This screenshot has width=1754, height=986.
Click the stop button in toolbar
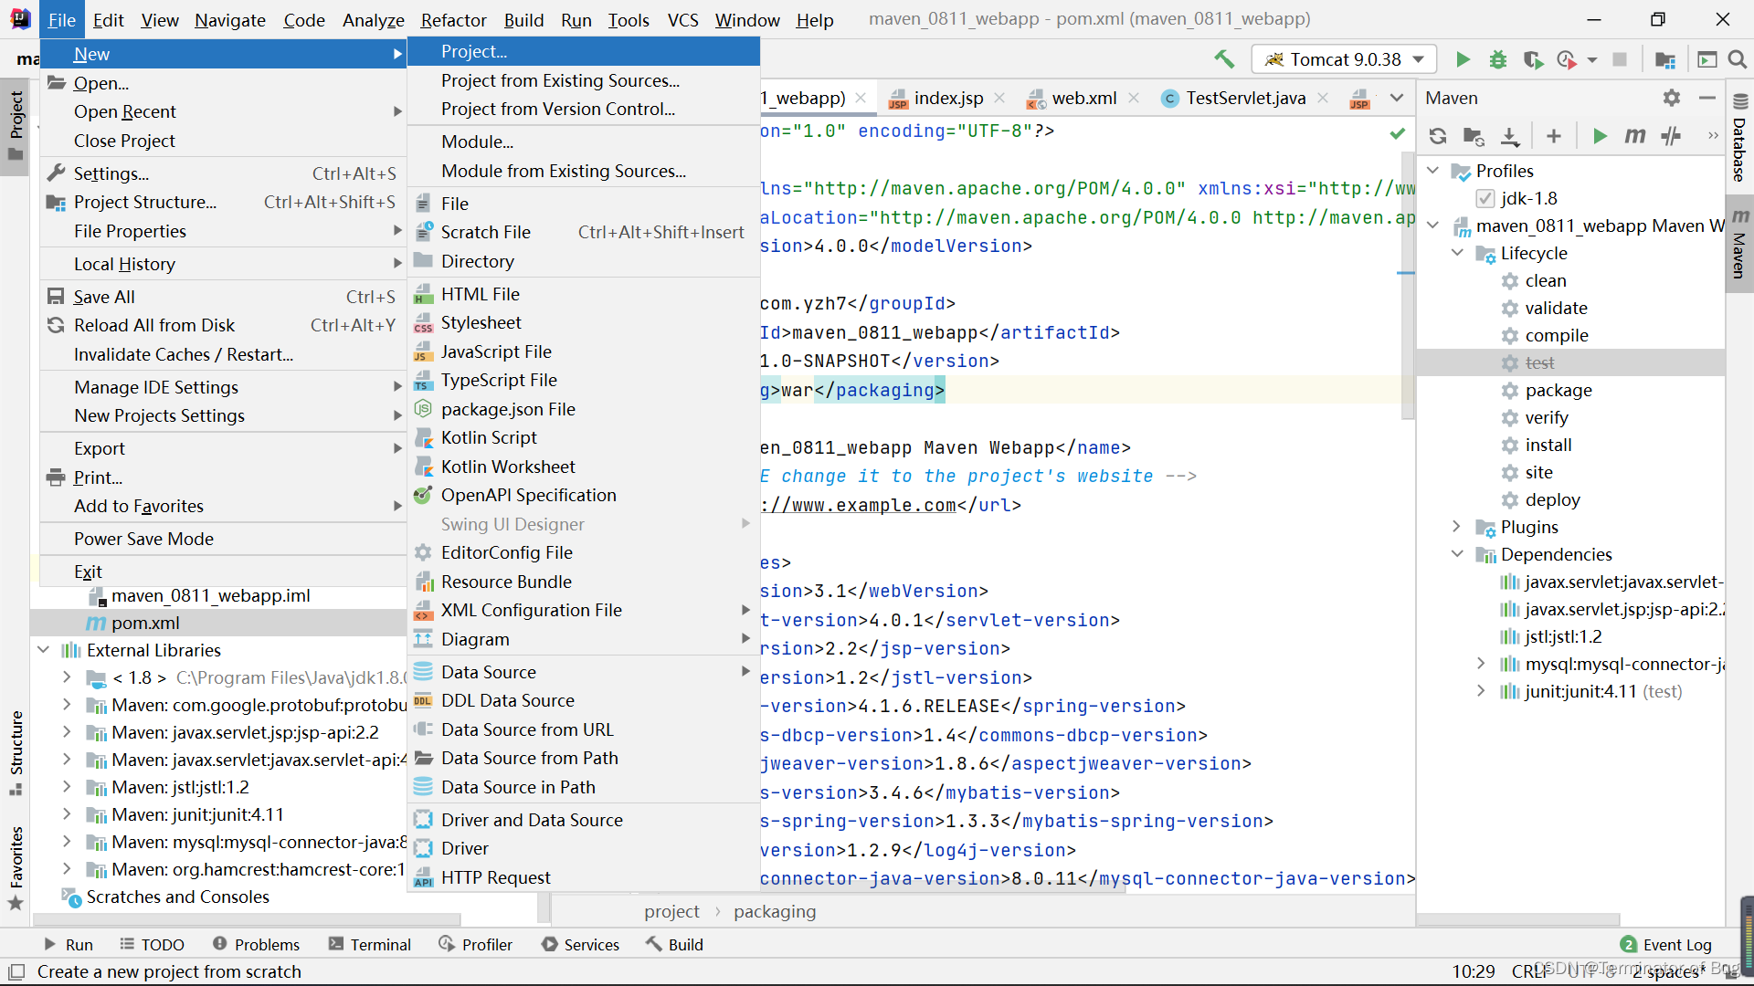[x=1620, y=59]
